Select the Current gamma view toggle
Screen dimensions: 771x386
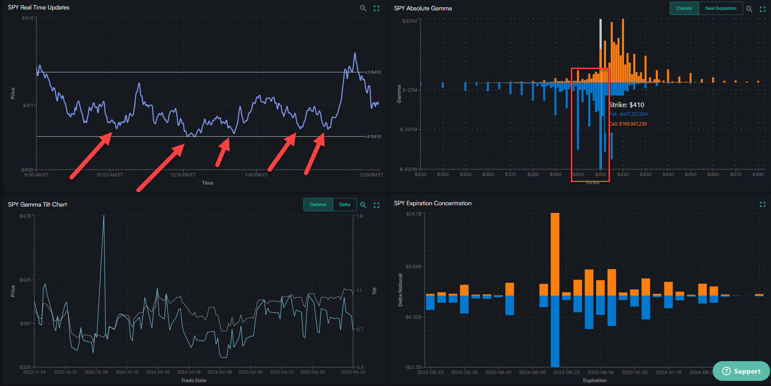(684, 8)
